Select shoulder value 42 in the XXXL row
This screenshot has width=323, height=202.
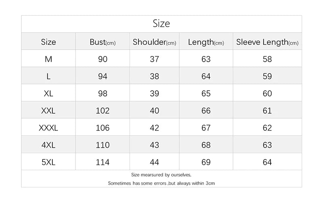point(154,128)
